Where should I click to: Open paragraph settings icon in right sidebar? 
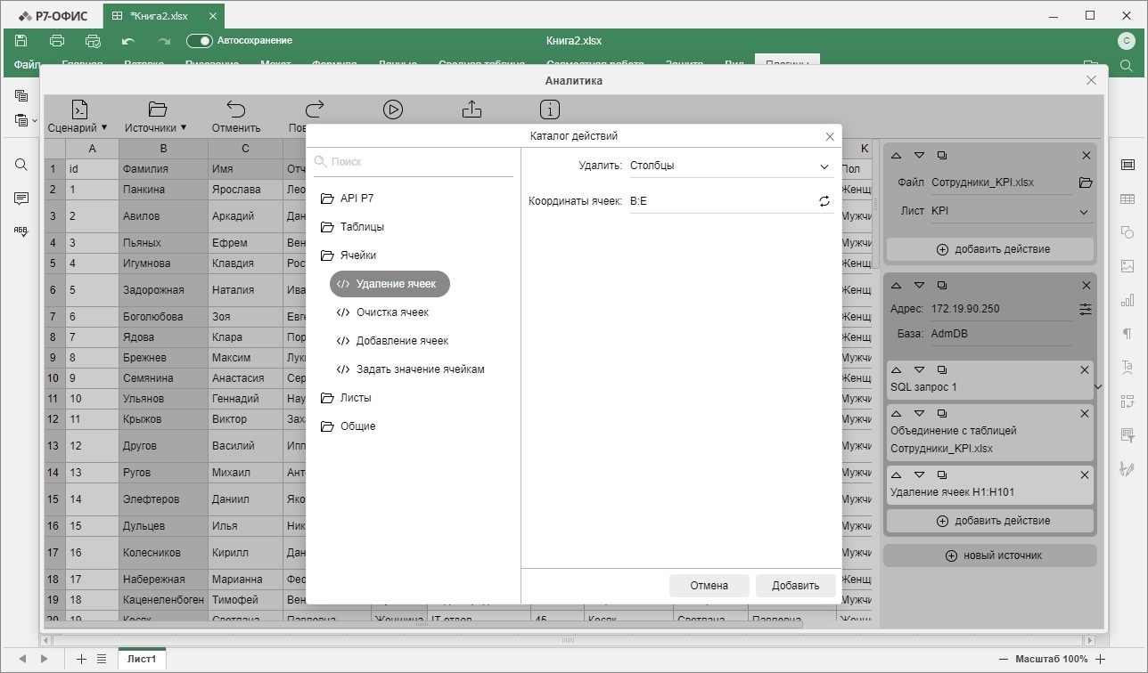point(1127,334)
